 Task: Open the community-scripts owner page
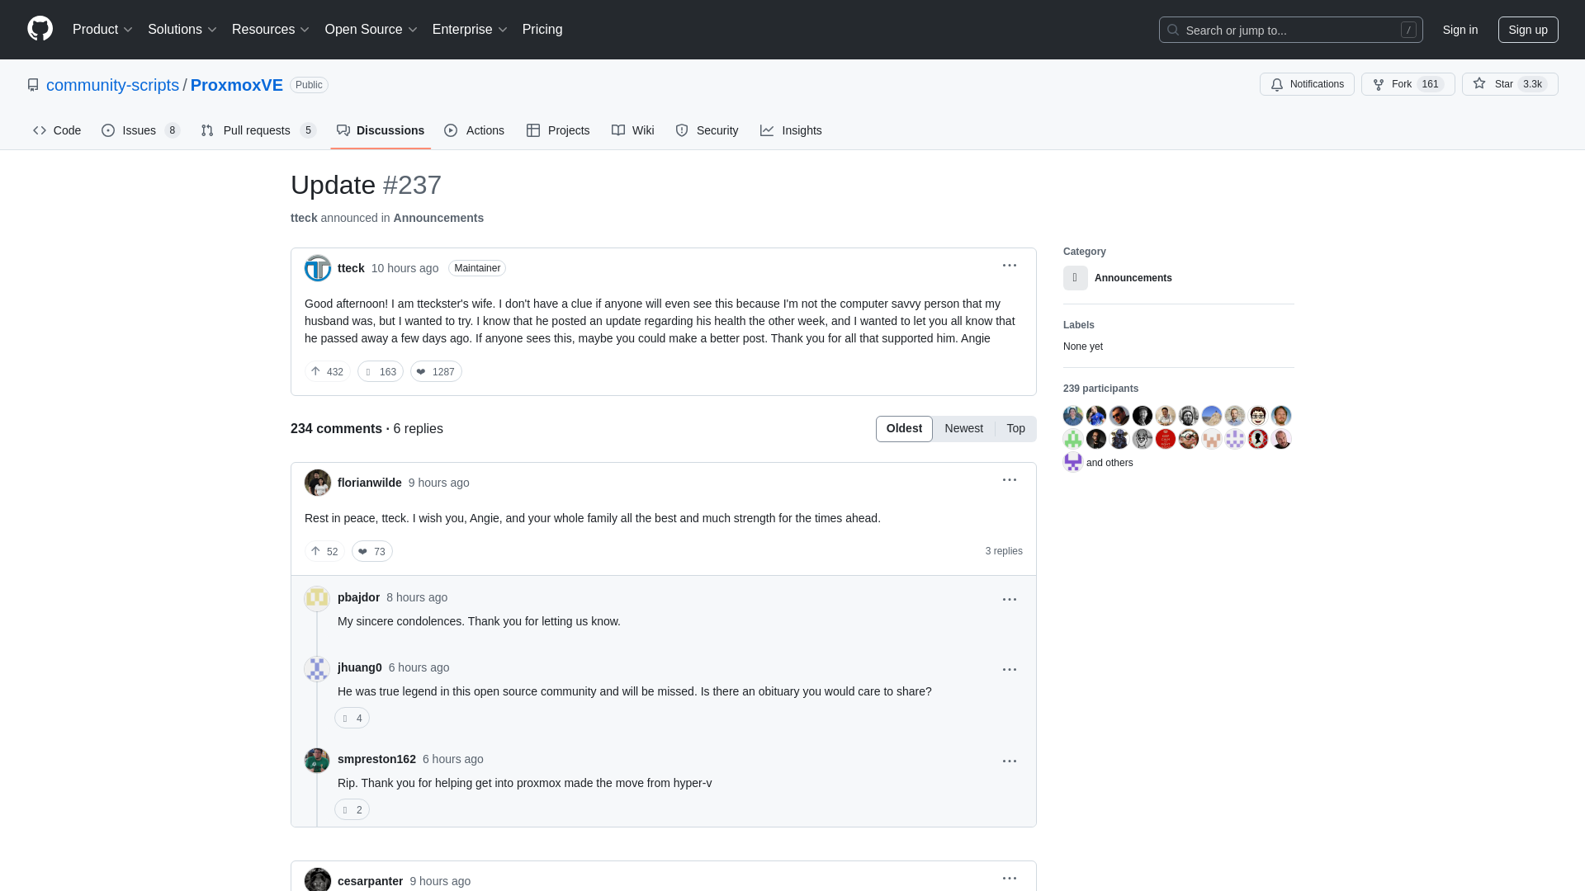tap(112, 85)
